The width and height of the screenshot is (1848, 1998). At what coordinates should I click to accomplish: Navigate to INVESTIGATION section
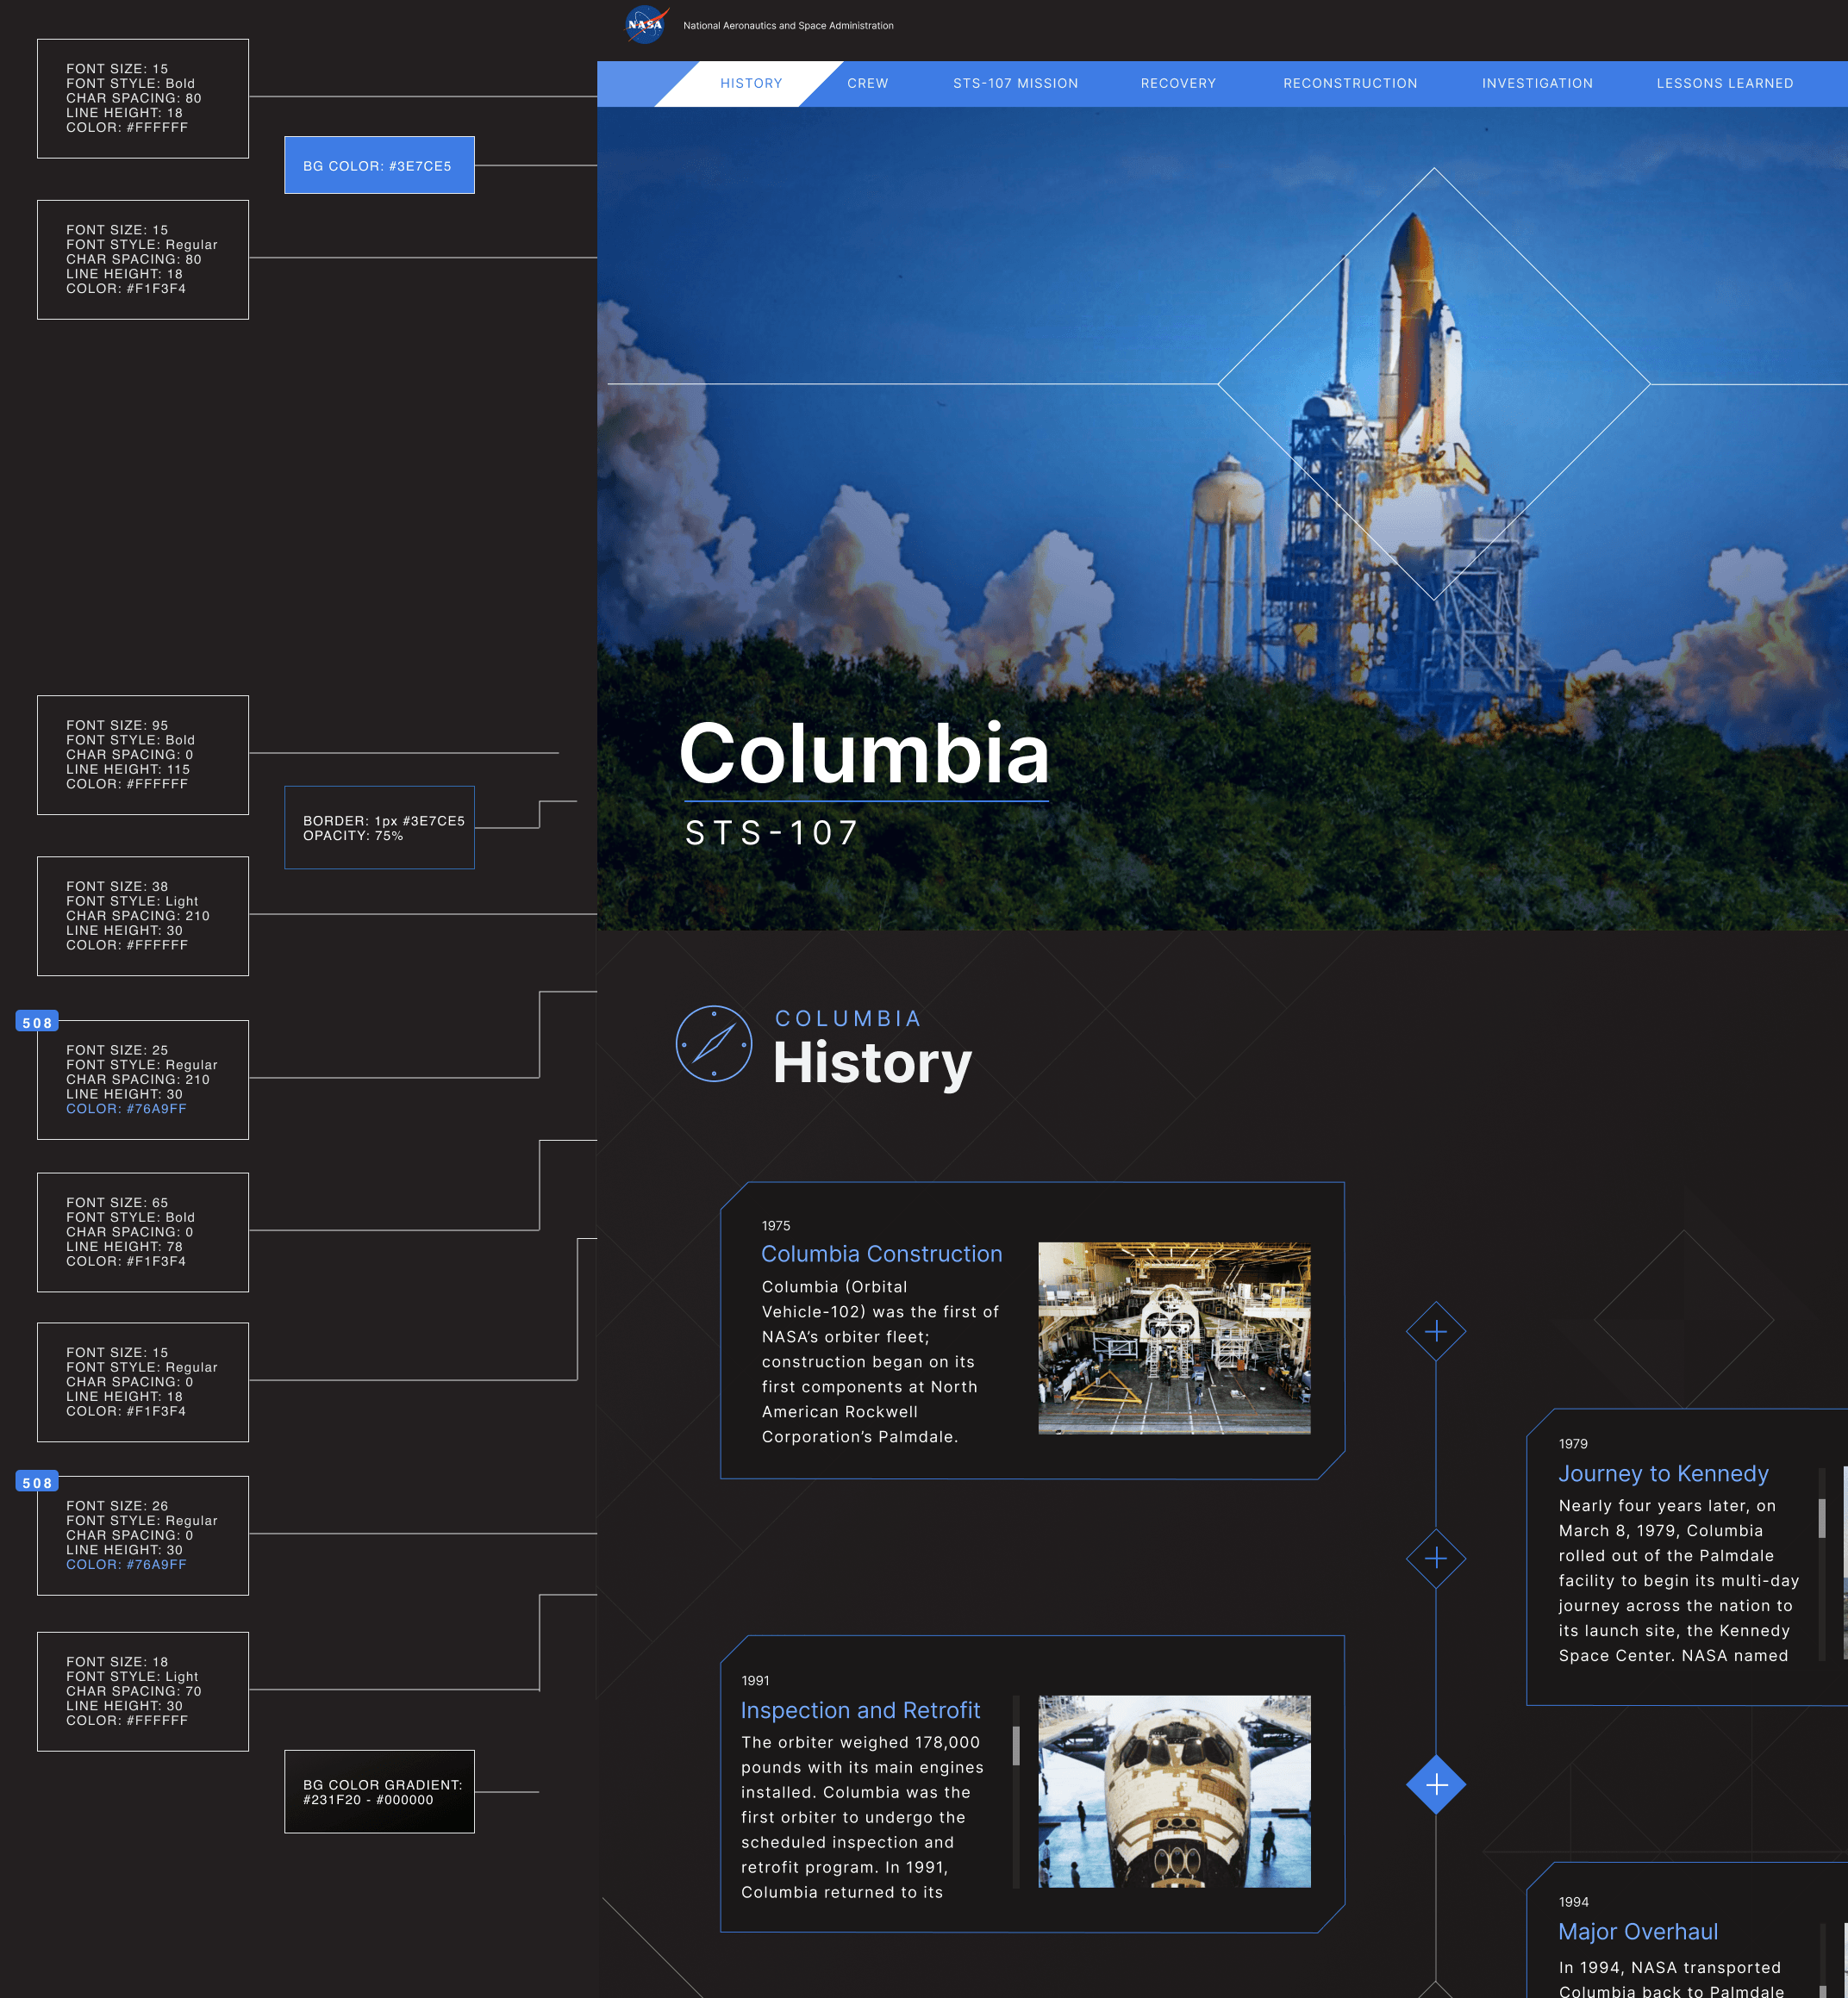point(1537,84)
